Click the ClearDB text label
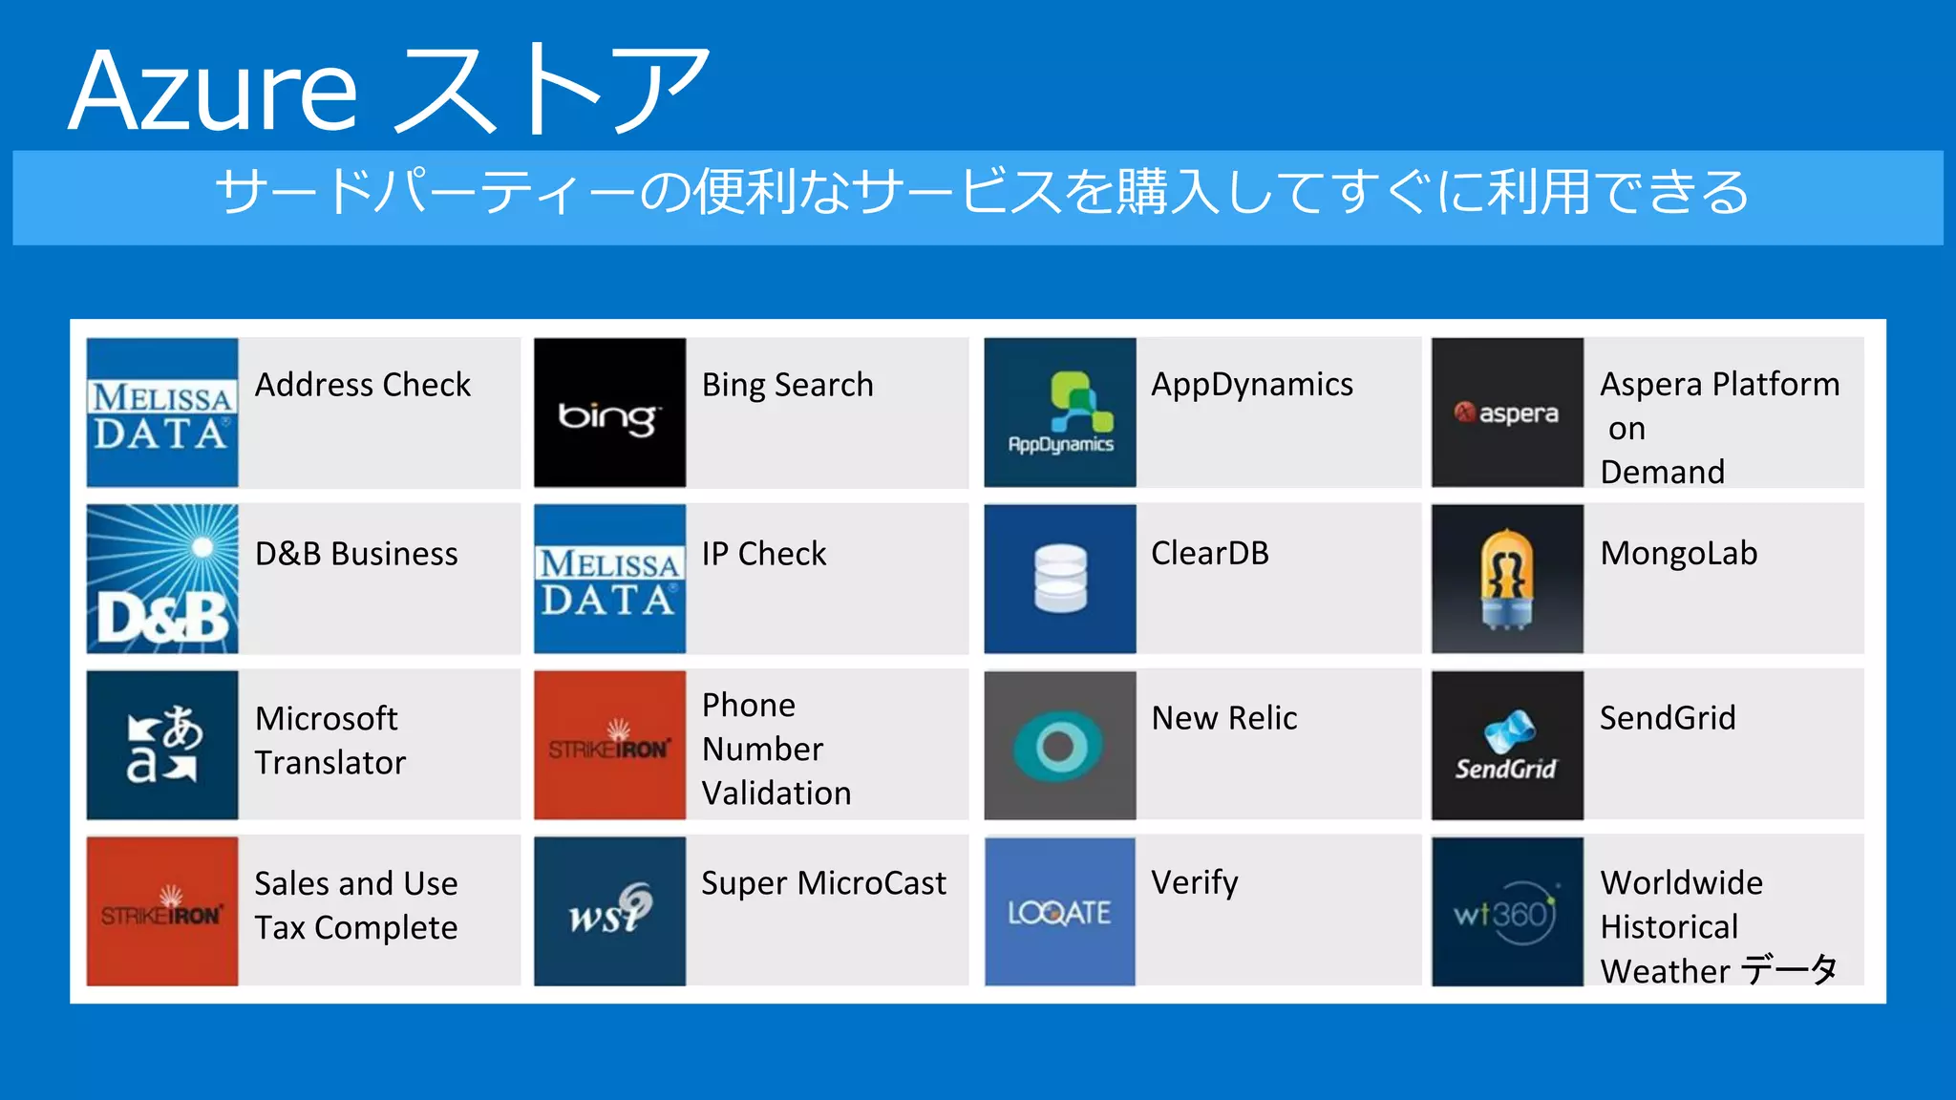The image size is (1956, 1100). (1210, 553)
